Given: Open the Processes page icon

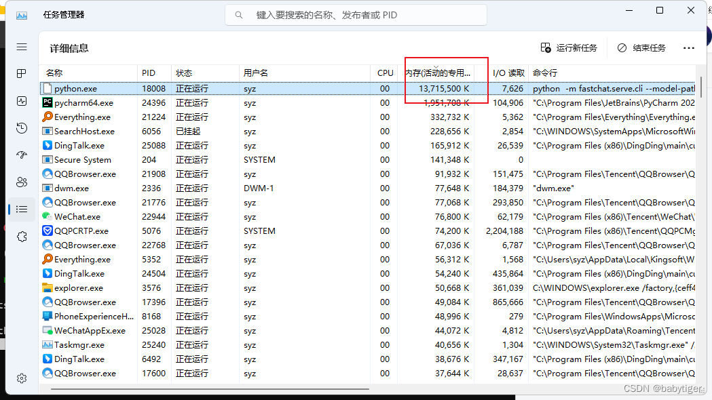Looking at the screenshot, I should [x=22, y=73].
